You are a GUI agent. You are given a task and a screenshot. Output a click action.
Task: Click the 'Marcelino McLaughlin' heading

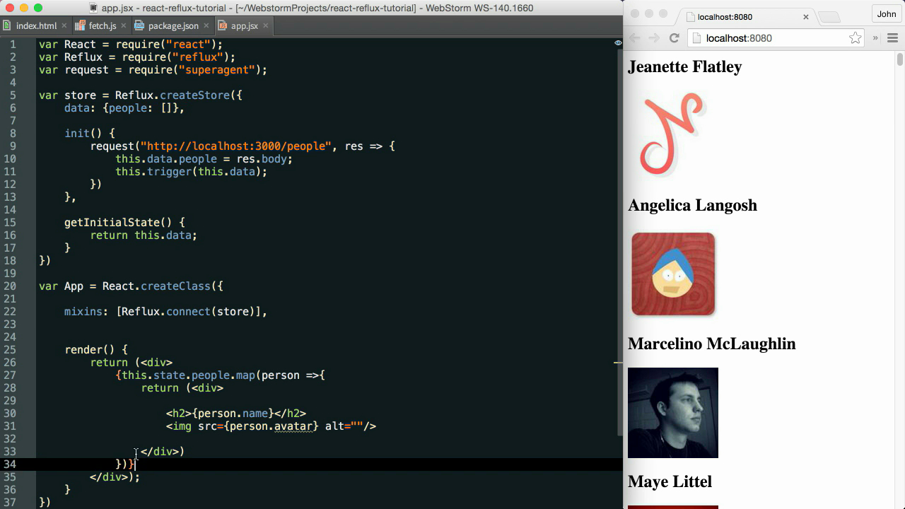pos(712,344)
